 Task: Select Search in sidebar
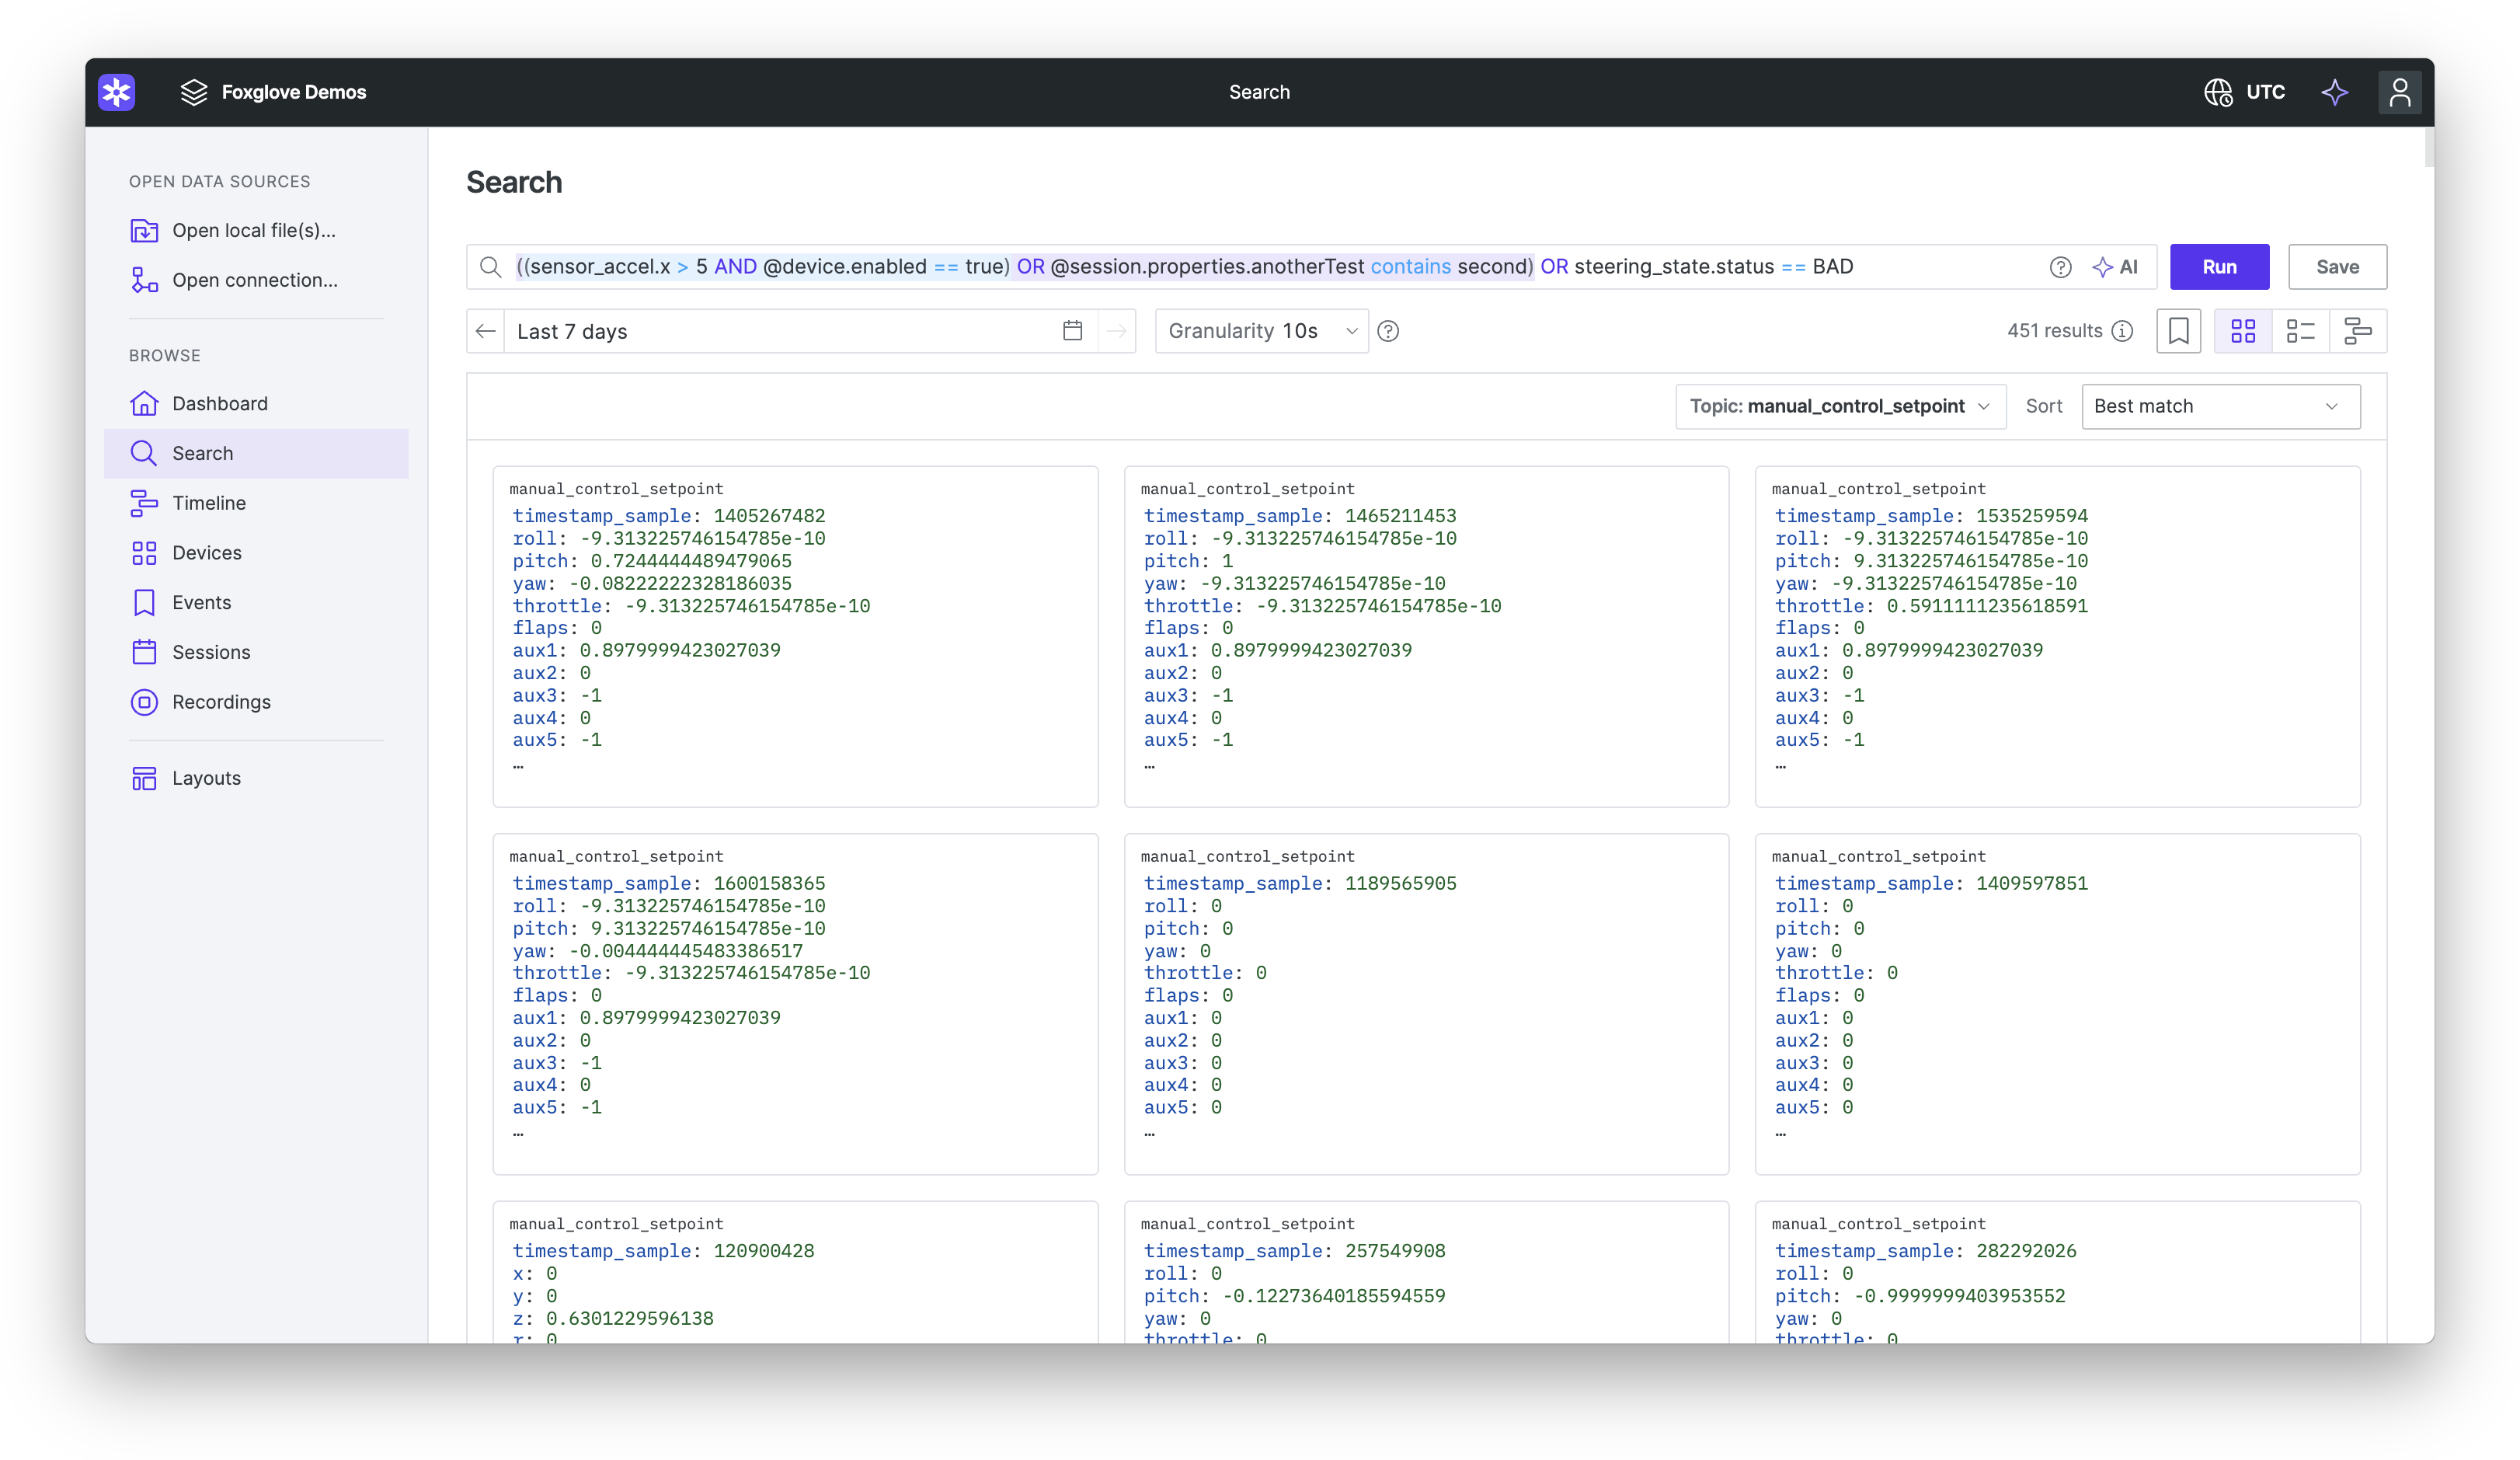coord(256,453)
